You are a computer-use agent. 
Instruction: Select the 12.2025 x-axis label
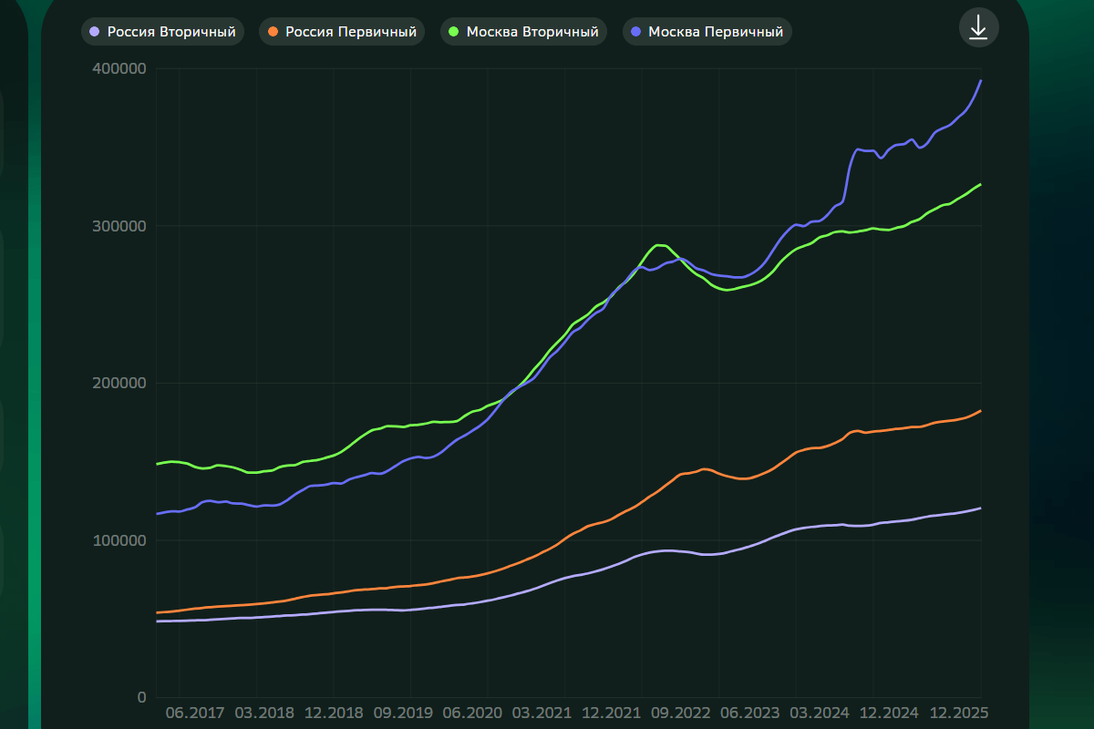click(x=959, y=712)
